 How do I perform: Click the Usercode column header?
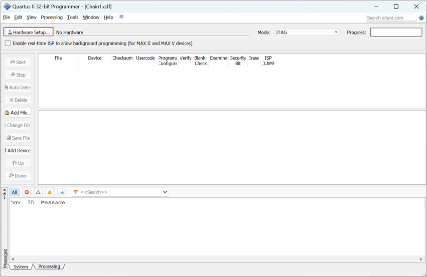(146, 60)
